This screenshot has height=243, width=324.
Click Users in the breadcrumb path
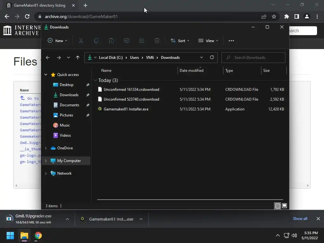click(x=134, y=58)
